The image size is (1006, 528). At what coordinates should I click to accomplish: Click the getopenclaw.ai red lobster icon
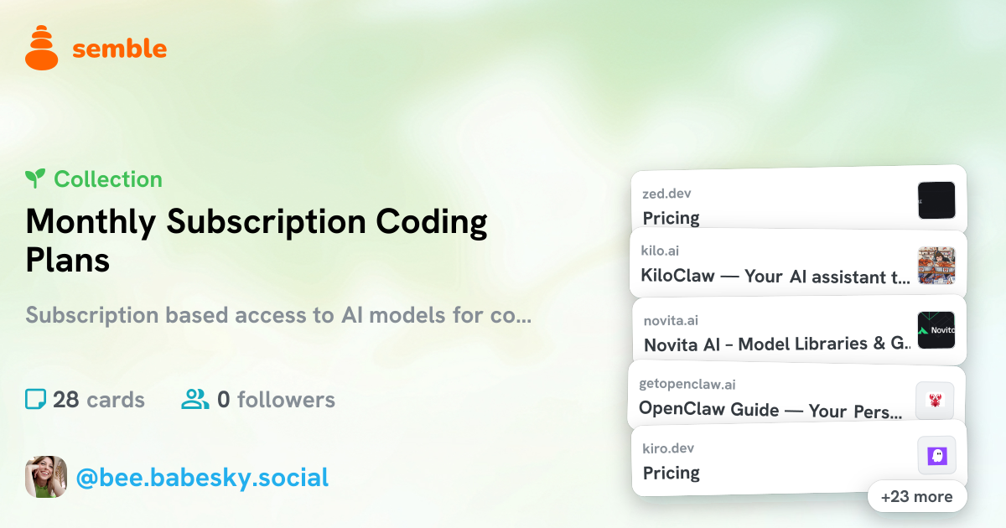pyautogui.click(x=935, y=401)
